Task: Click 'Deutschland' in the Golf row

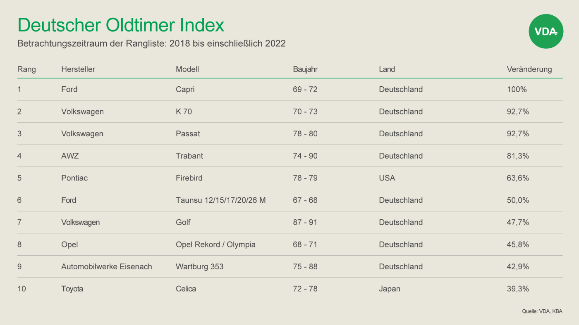Action: coord(401,222)
